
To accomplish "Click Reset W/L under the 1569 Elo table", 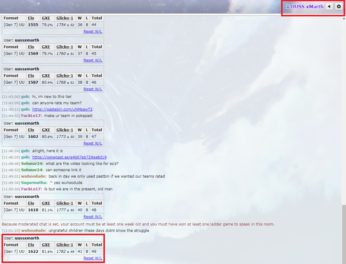I will tap(93, 60).
